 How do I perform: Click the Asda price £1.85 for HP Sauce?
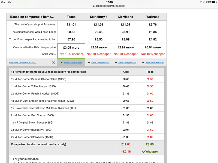click(x=126, y=123)
